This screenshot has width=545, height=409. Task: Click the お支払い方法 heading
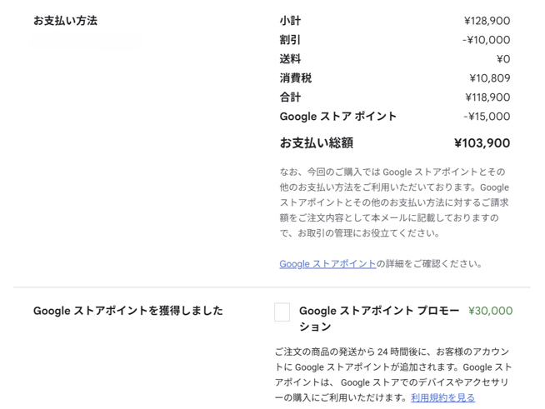(65, 21)
